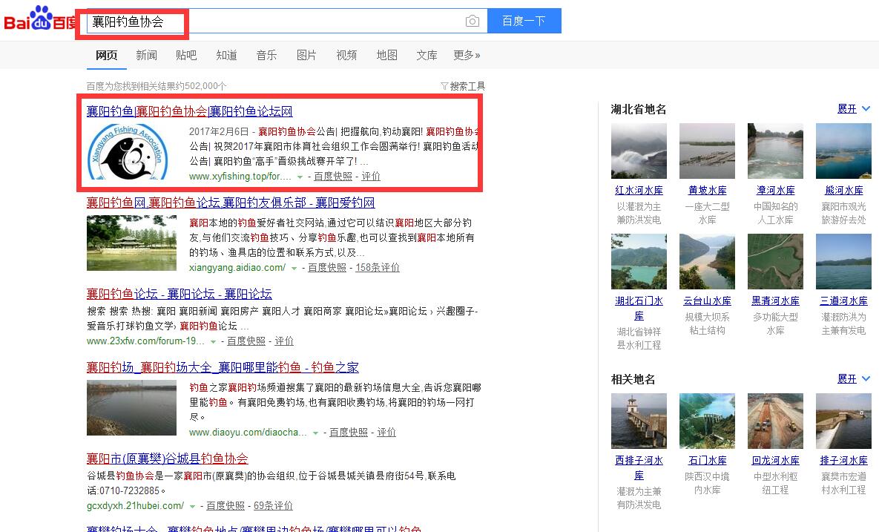Open 百度快照 for xiangyang.aidiao.com result

pyautogui.click(x=327, y=268)
